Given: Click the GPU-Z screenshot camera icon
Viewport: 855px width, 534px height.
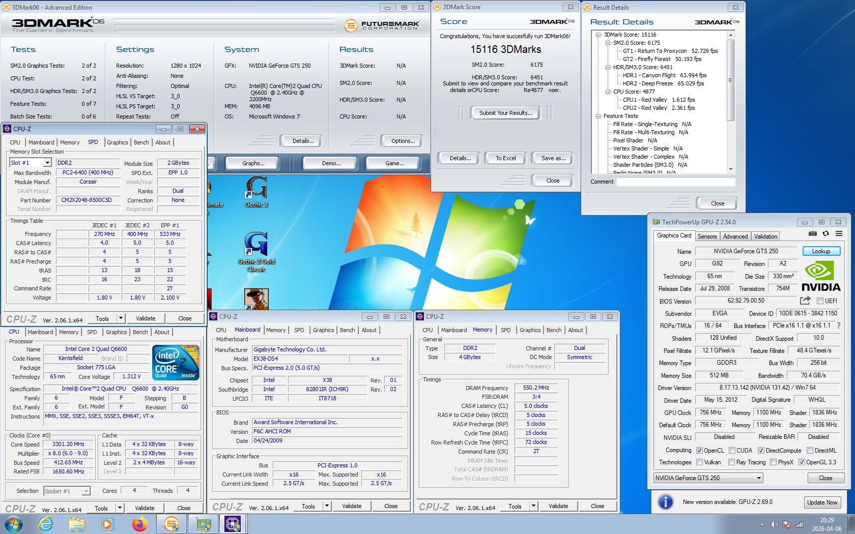Looking at the screenshot, I should [x=813, y=234].
